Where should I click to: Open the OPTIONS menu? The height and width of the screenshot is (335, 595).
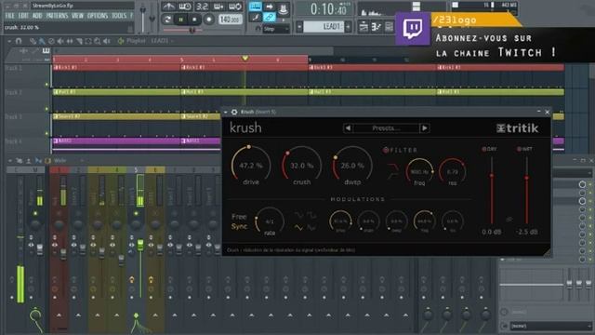(98, 16)
